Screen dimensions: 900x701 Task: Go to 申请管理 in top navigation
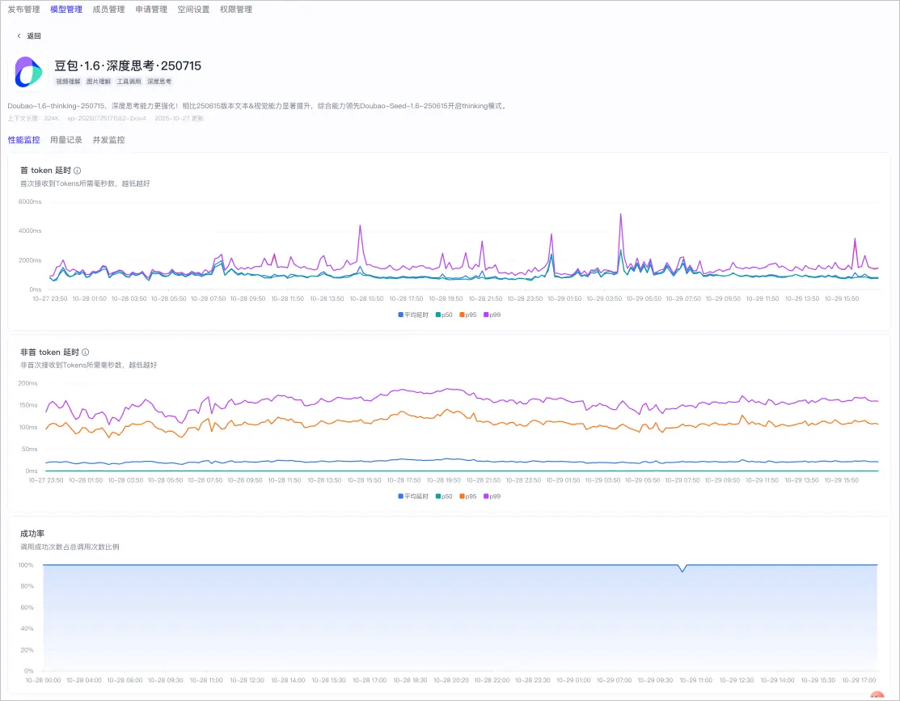151,9
